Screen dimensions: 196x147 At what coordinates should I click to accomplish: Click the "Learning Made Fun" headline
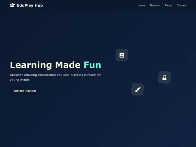[56, 65]
